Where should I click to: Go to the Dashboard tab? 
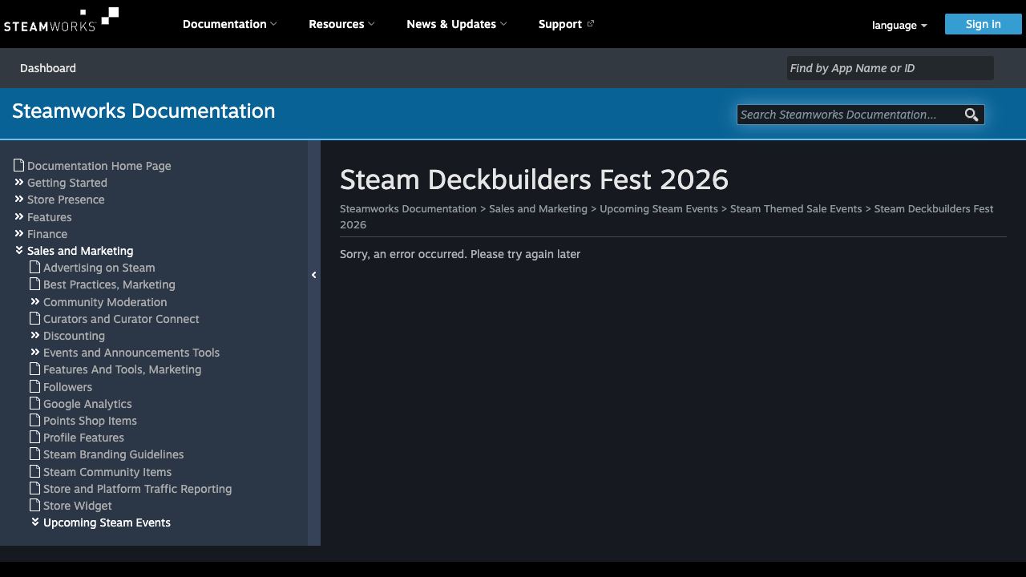48,68
